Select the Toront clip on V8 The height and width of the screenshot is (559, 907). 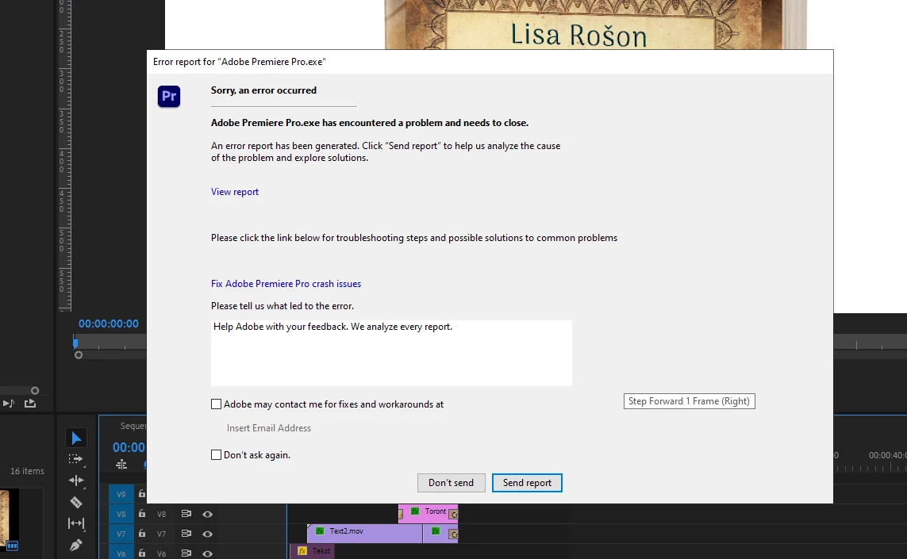coord(428,513)
